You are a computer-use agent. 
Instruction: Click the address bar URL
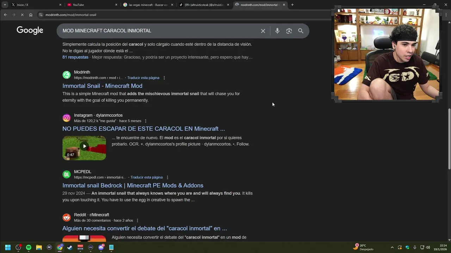tap(71, 15)
